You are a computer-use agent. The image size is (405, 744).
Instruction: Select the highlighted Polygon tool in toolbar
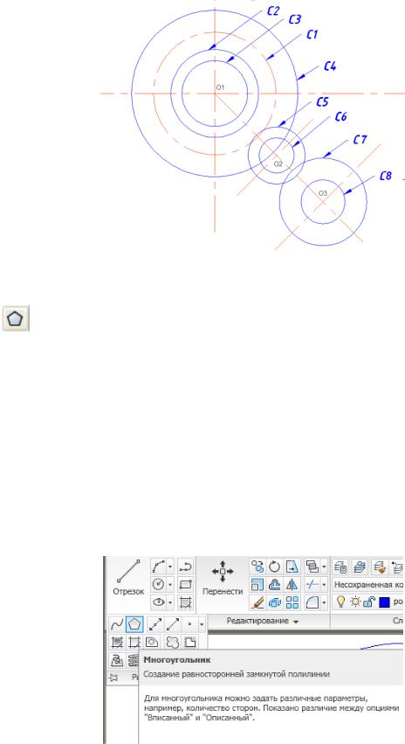134,624
